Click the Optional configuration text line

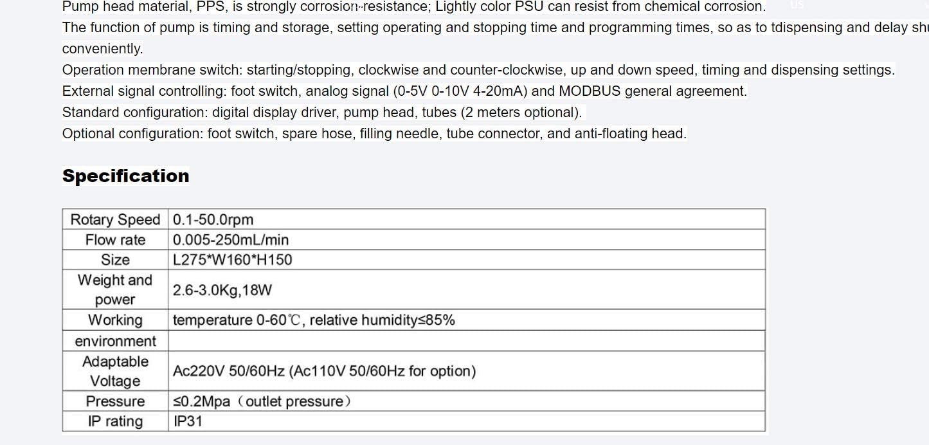tap(374, 134)
